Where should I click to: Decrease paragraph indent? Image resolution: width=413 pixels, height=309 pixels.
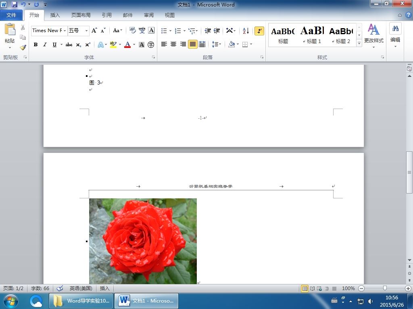pyautogui.click(x=208, y=31)
